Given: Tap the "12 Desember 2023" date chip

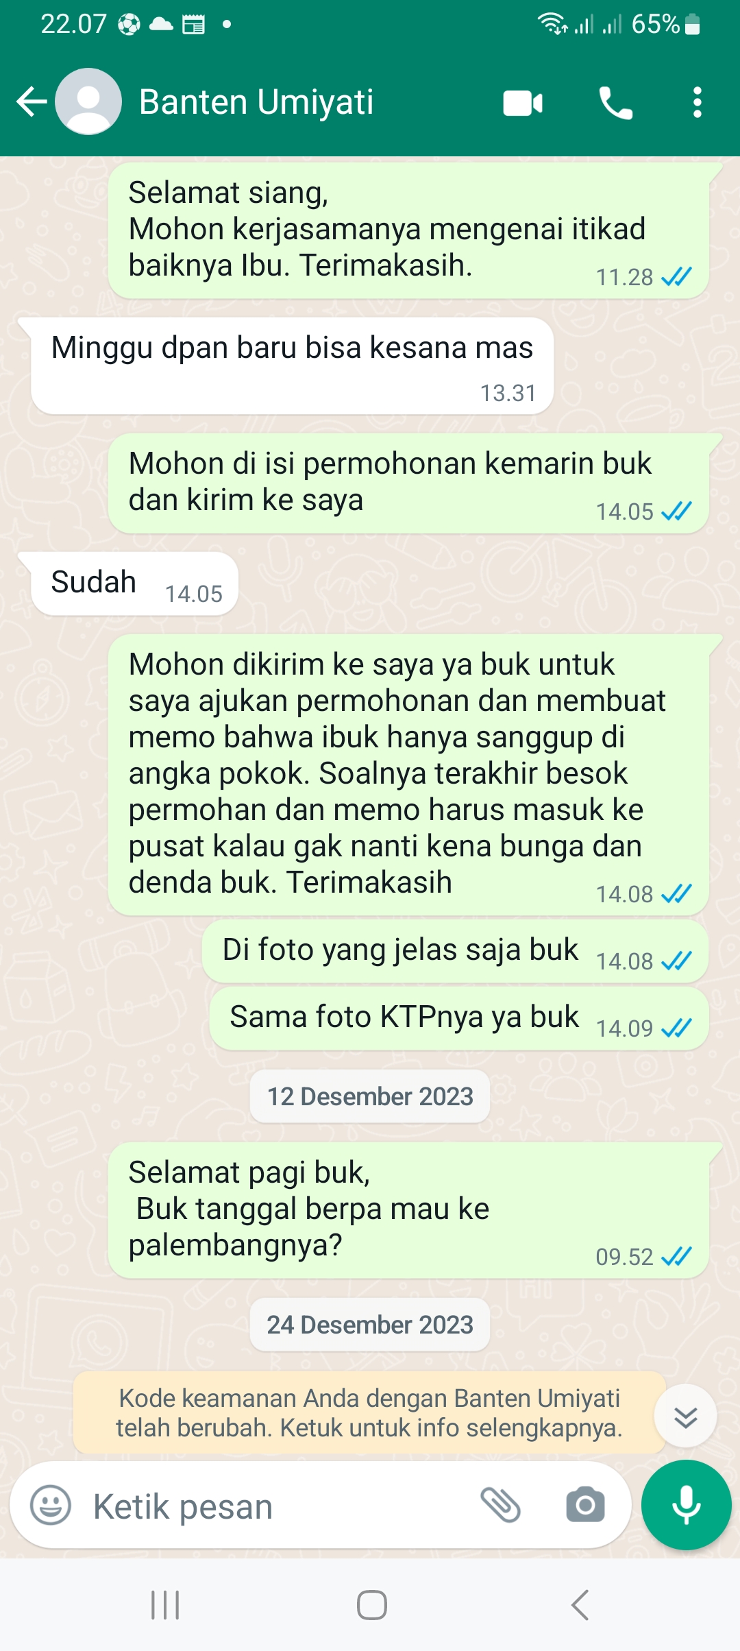Looking at the screenshot, I should pyautogui.click(x=370, y=1096).
